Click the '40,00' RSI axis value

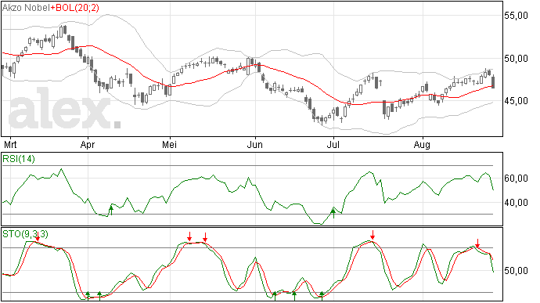coord(516,203)
